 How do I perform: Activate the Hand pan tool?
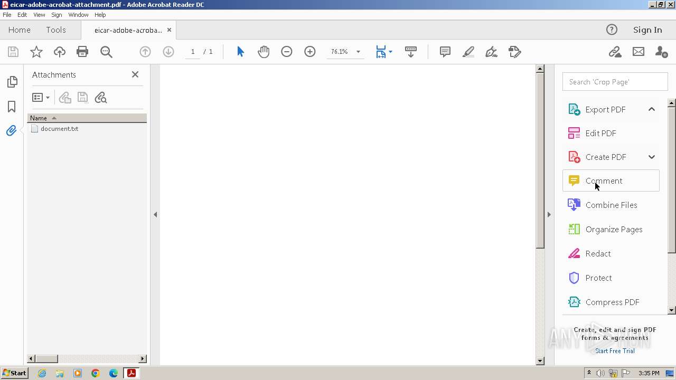(x=264, y=52)
